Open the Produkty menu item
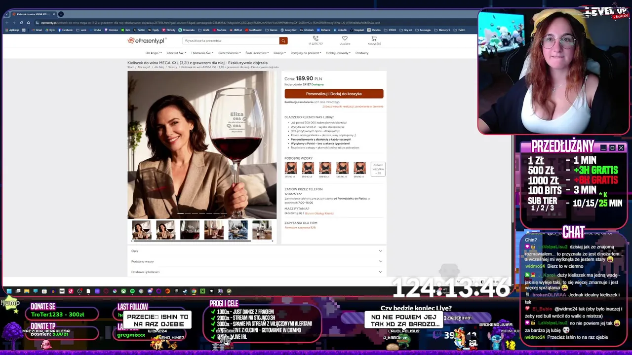The width and height of the screenshot is (632, 355). [361, 53]
